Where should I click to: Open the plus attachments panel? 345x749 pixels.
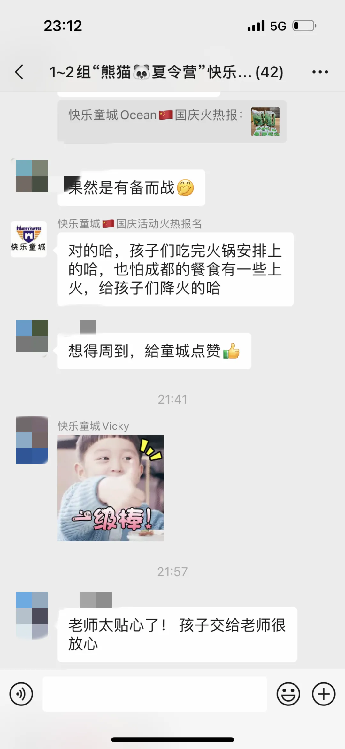click(324, 694)
